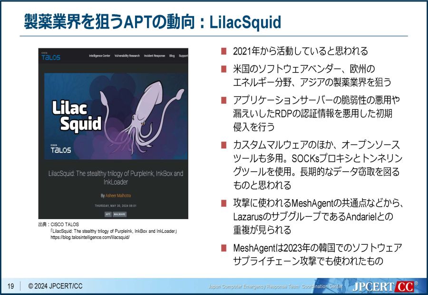The image size is (428, 295).
Task: Select the bullet '2021年から活動していると思われる'
Action: click(301, 51)
